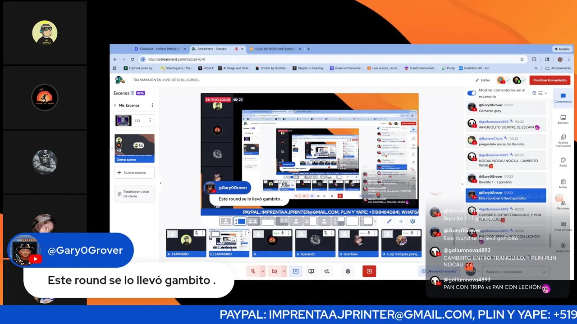Go back with the Mis Escenas arrow
Image resolution: width=577 pixels, height=324 pixels.
115,105
